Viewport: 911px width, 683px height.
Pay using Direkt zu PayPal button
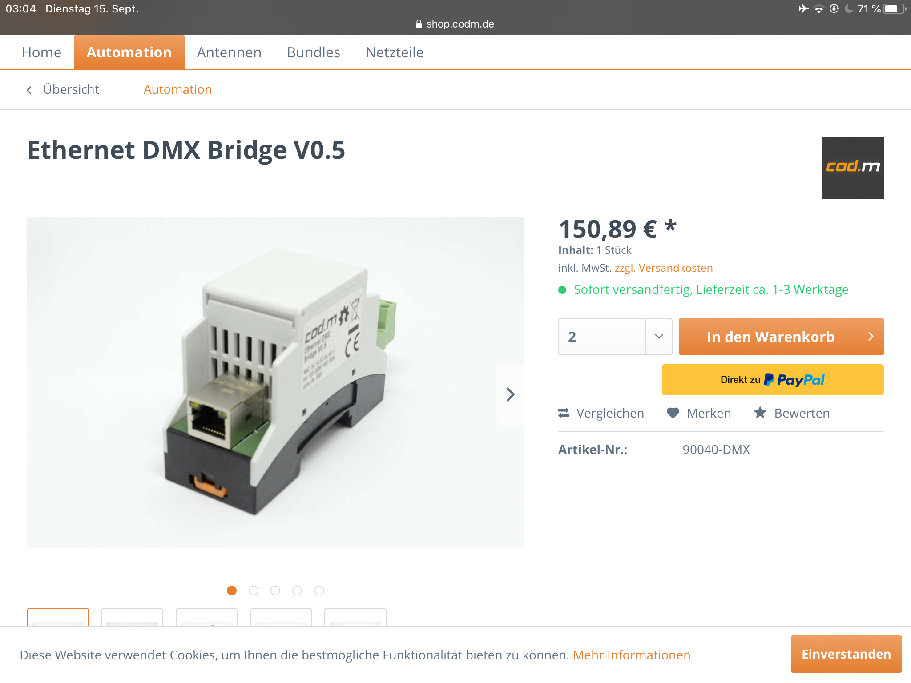tap(773, 380)
